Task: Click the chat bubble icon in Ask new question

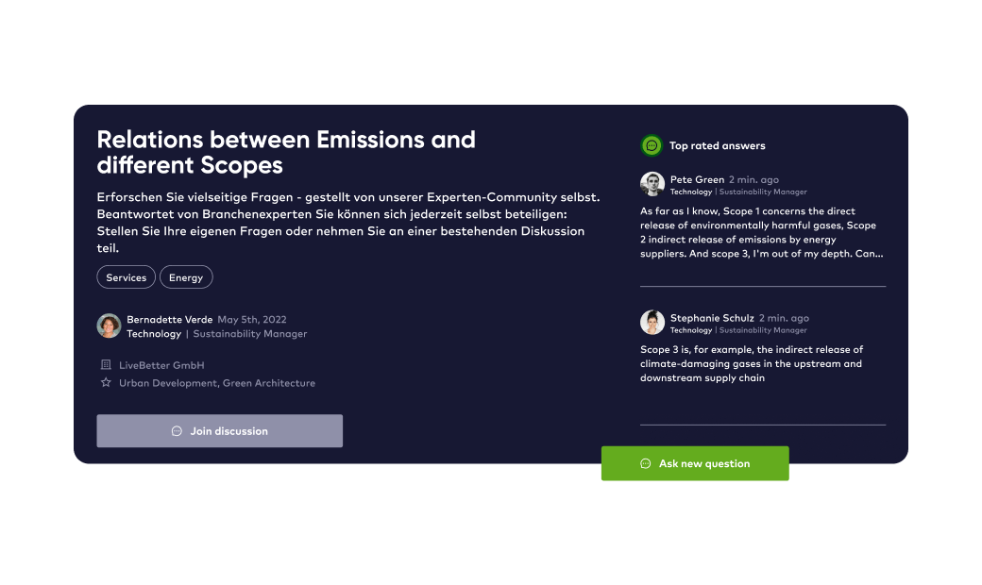Action: point(646,463)
